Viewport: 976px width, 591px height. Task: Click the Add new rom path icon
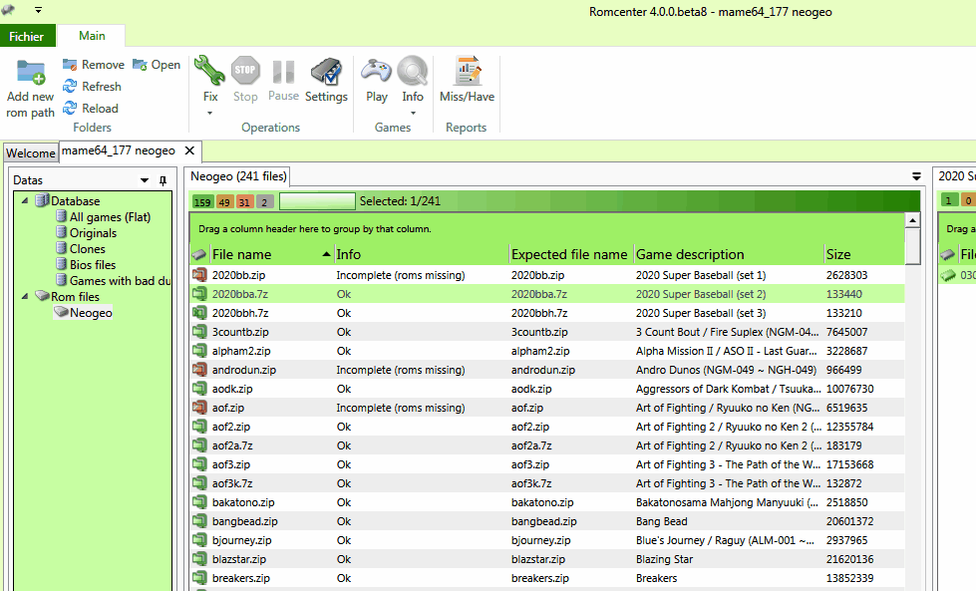tap(30, 73)
